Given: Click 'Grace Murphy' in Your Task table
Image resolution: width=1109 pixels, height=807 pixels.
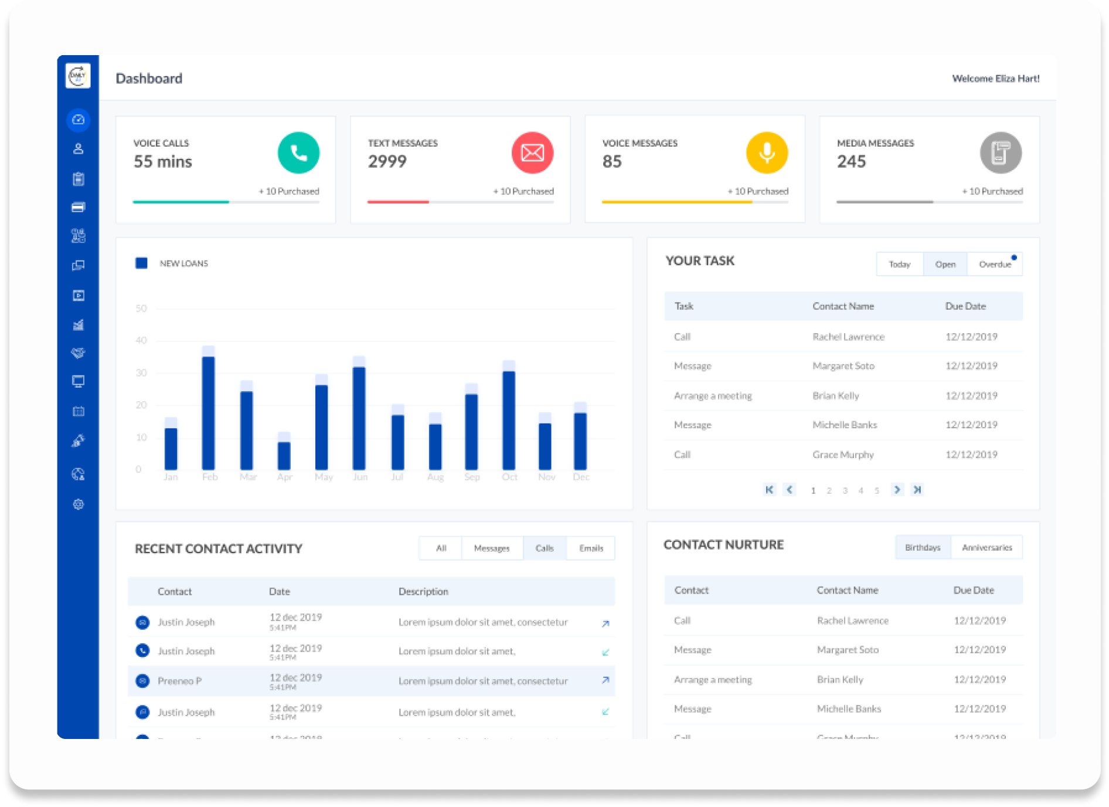Looking at the screenshot, I should (x=843, y=455).
